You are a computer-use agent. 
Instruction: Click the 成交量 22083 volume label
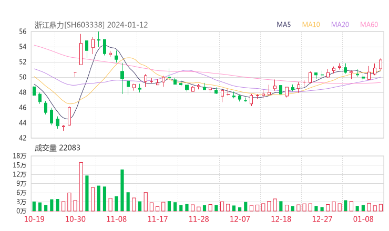[57, 148]
